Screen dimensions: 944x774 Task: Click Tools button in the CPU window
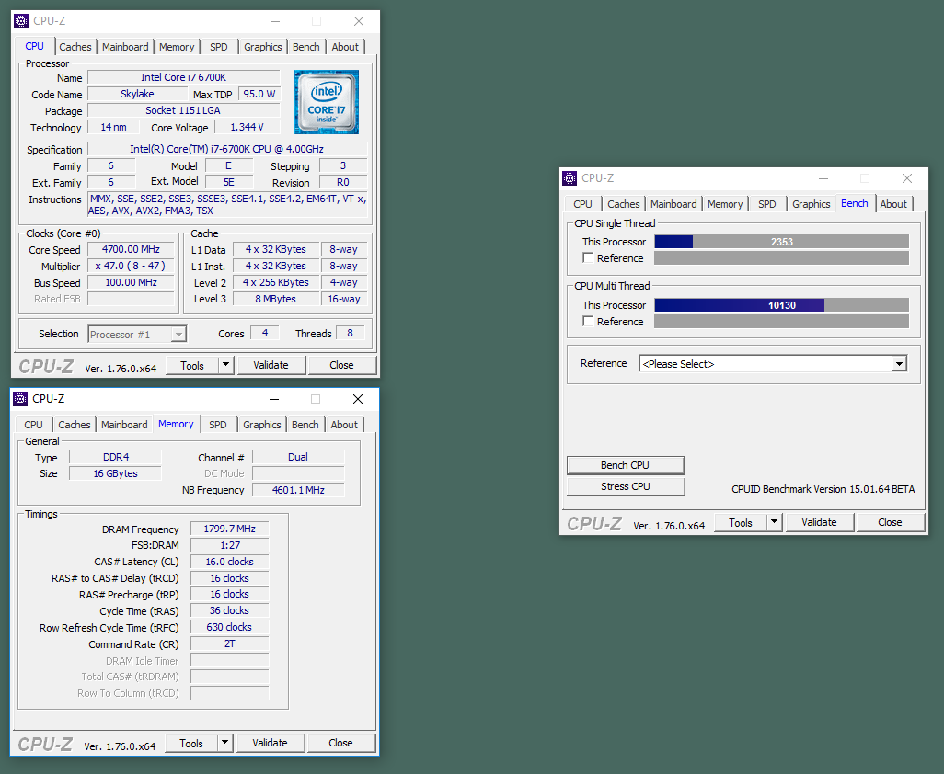click(x=192, y=365)
